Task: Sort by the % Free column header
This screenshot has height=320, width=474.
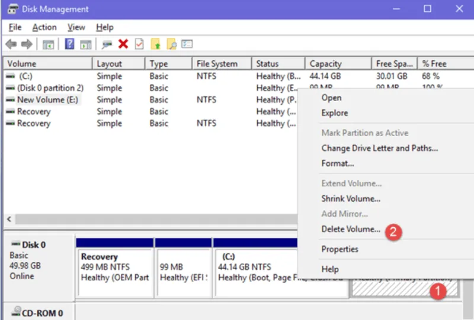Action: click(x=446, y=64)
